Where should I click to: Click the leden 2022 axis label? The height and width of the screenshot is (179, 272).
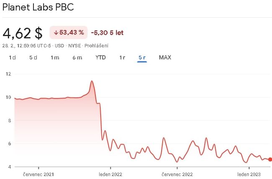(x=110, y=174)
